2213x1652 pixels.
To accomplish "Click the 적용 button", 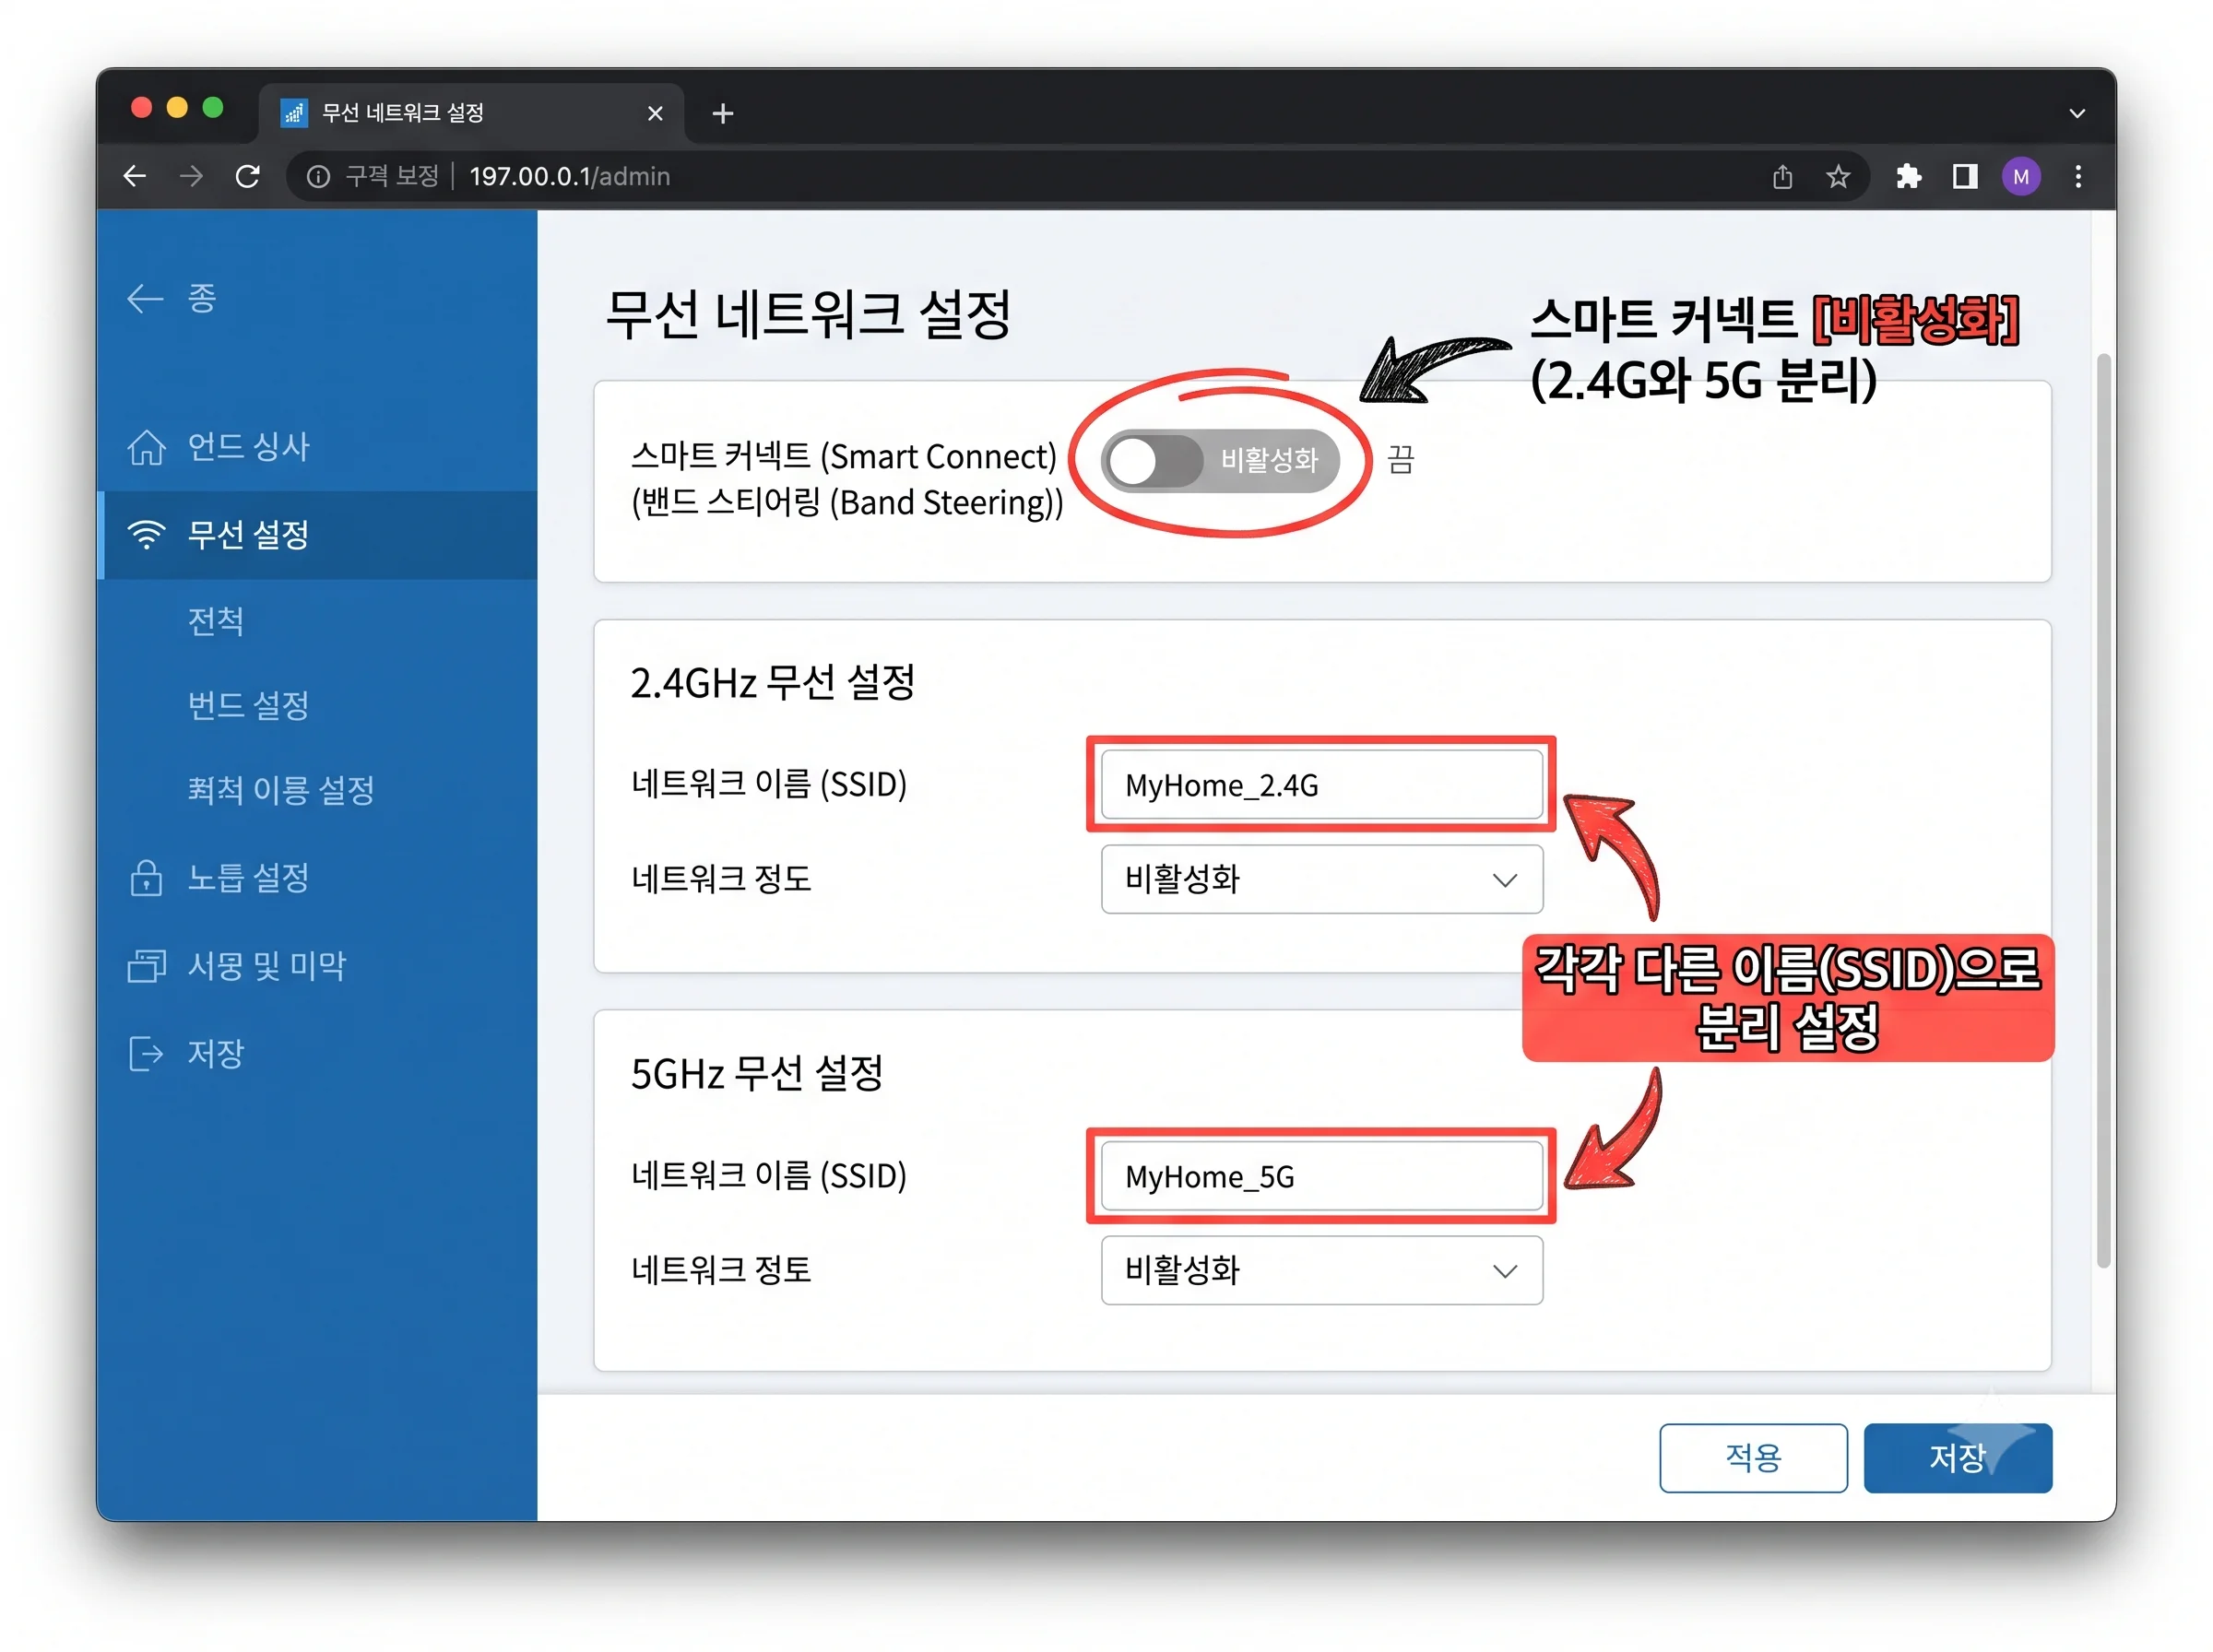I will 1752,1457.
